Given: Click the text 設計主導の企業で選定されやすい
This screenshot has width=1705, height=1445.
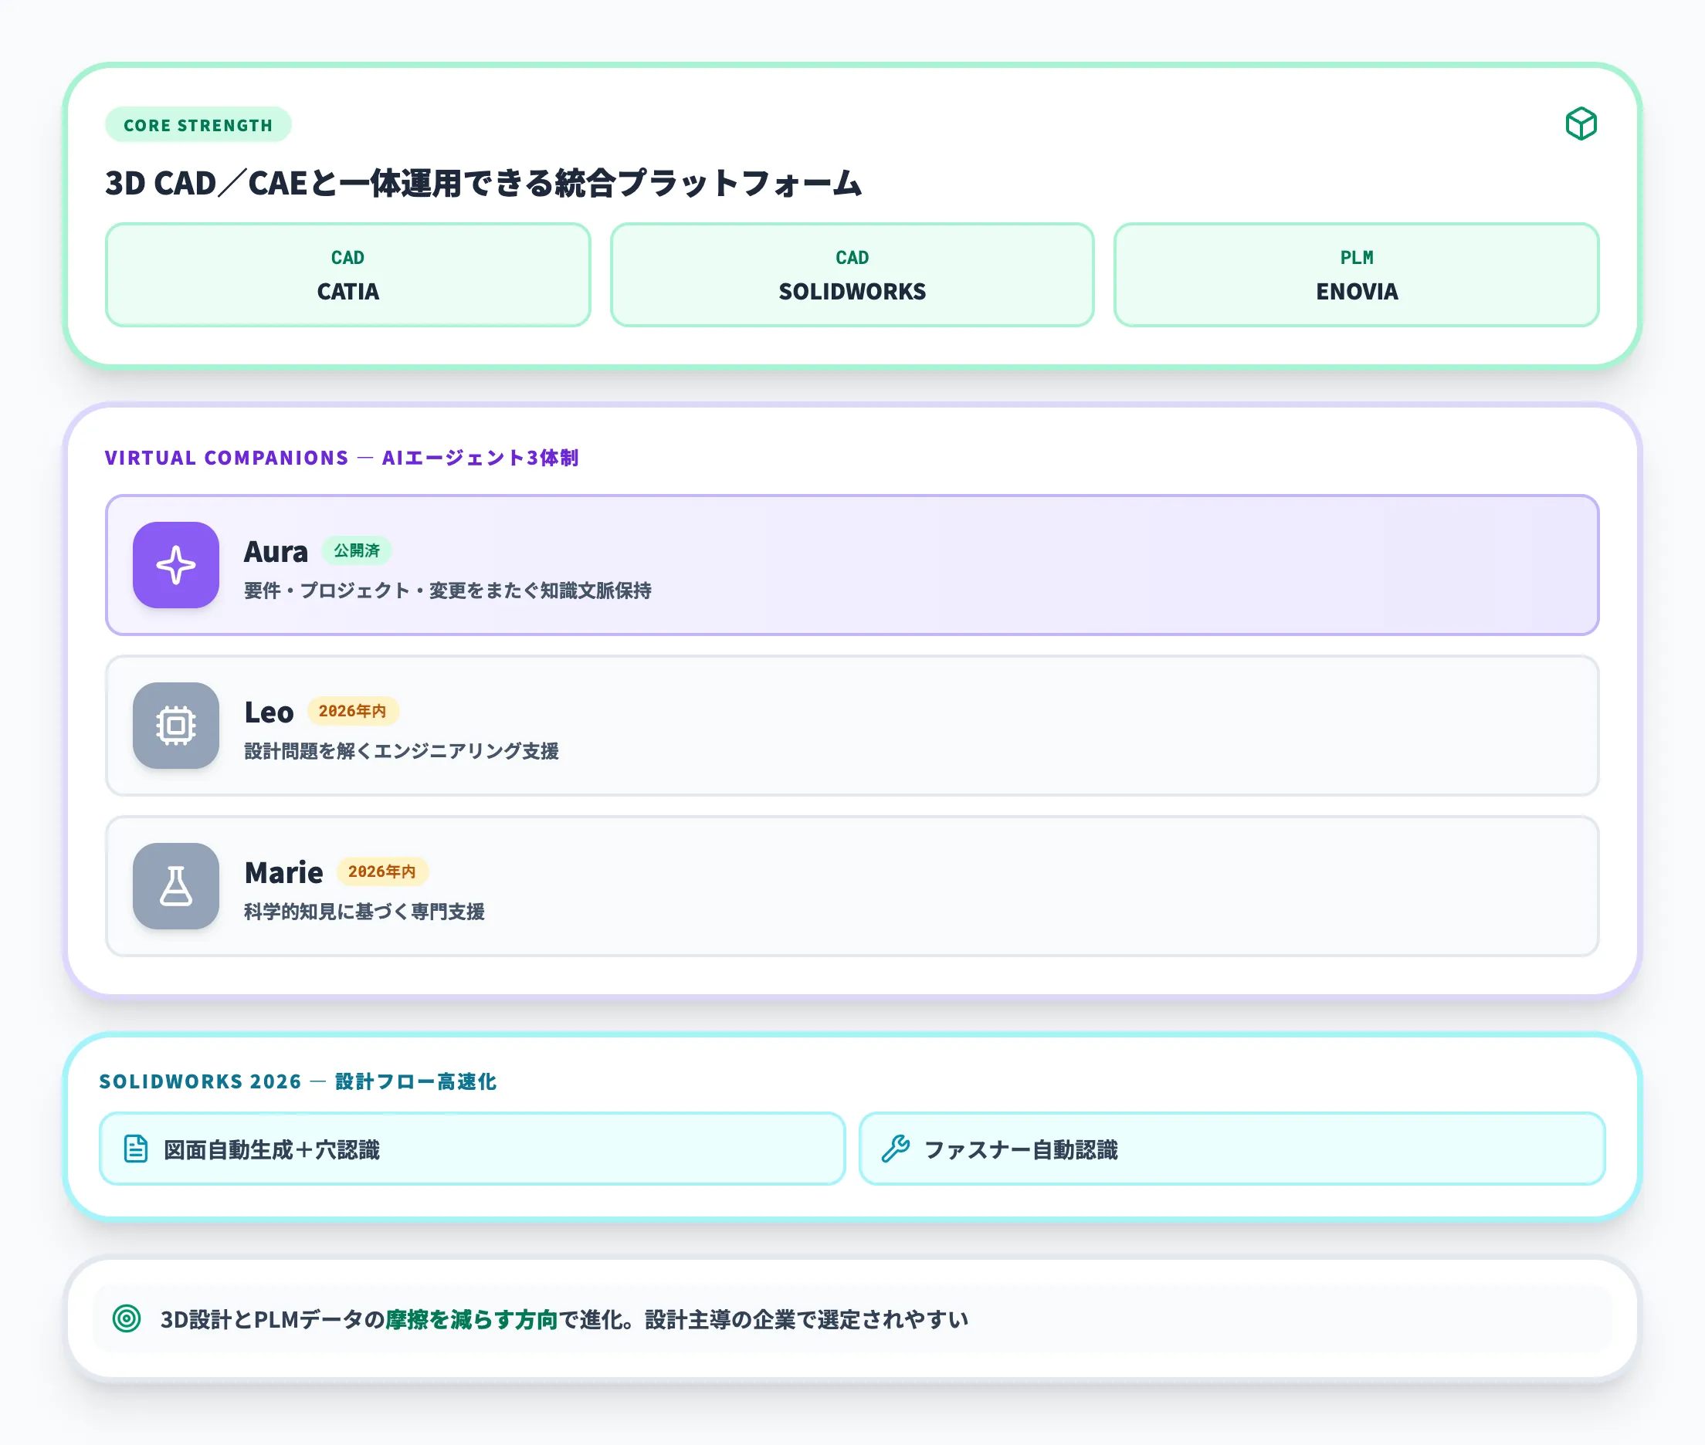Looking at the screenshot, I should coord(807,1320).
